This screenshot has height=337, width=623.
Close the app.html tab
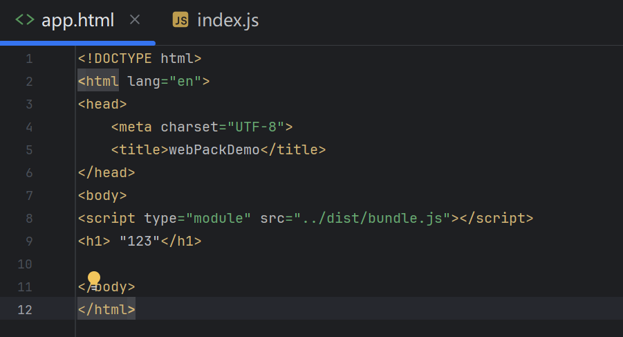pyautogui.click(x=135, y=19)
